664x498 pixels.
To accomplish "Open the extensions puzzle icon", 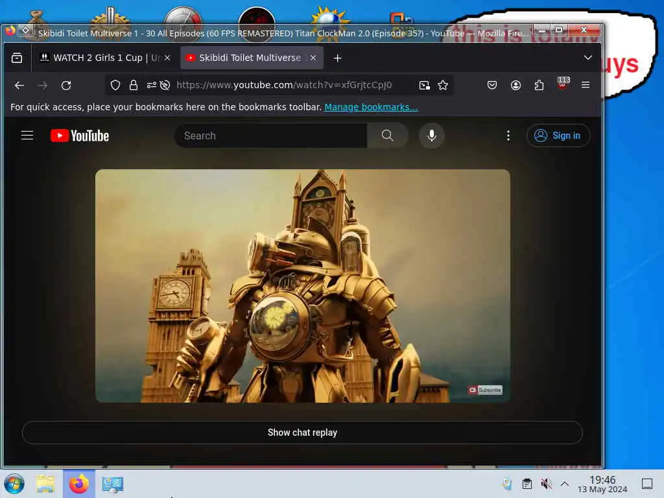I will tap(539, 85).
